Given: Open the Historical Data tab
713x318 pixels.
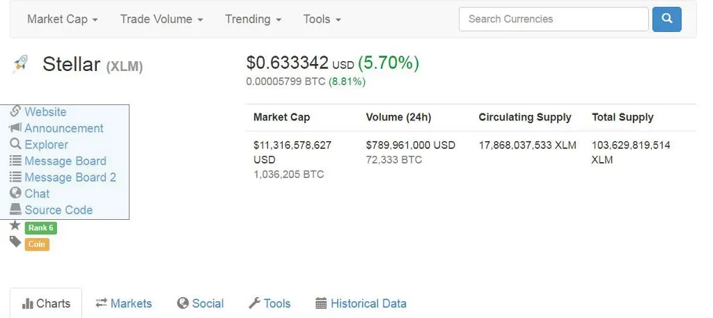Looking at the screenshot, I should (x=361, y=303).
